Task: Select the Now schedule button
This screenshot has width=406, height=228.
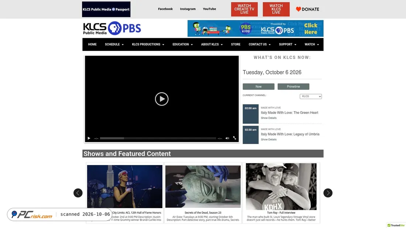Action: (258, 87)
